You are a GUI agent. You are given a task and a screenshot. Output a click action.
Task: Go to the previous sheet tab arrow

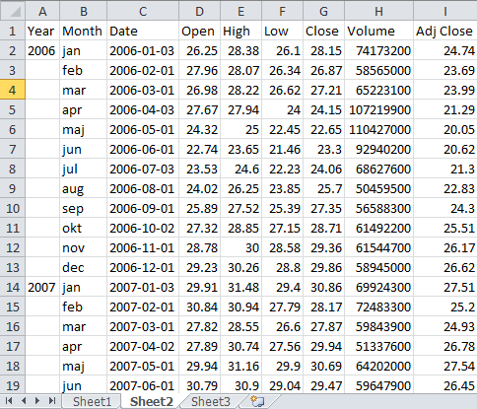click(x=24, y=401)
